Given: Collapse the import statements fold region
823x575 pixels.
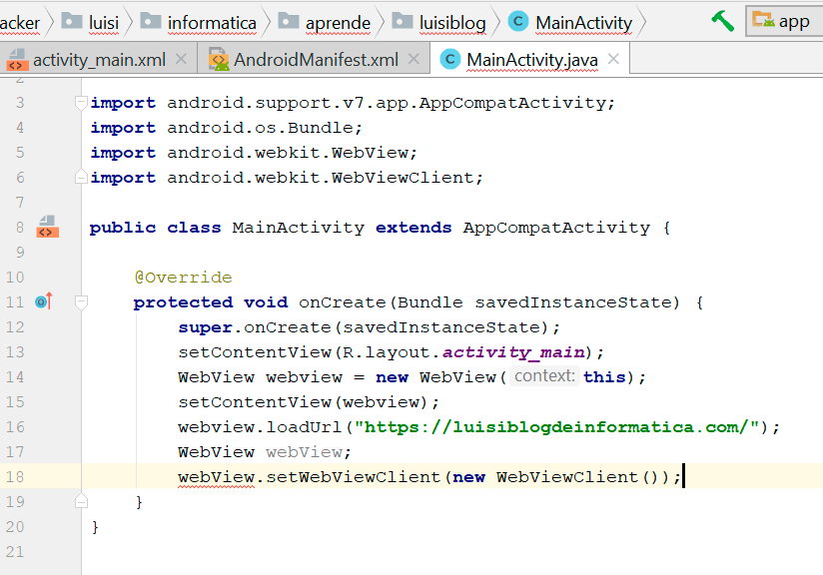Looking at the screenshot, I should pyautogui.click(x=80, y=102).
